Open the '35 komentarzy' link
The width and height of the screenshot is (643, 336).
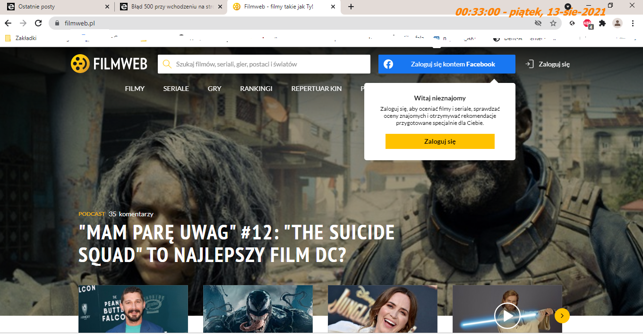131,213
